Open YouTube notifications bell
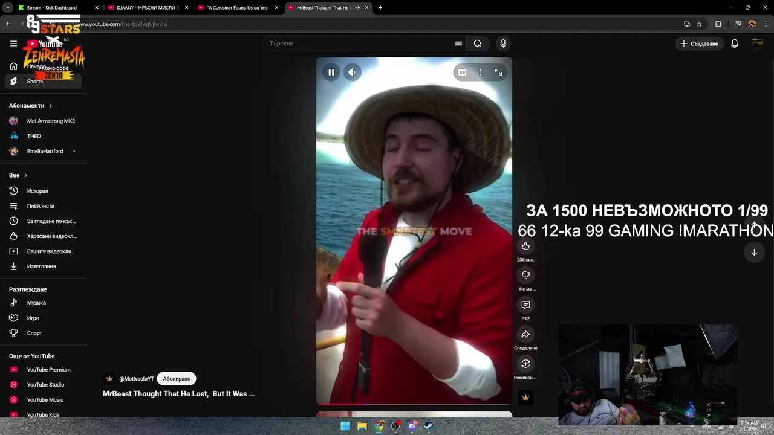This screenshot has height=435, width=774. click(x=735, y=43)
